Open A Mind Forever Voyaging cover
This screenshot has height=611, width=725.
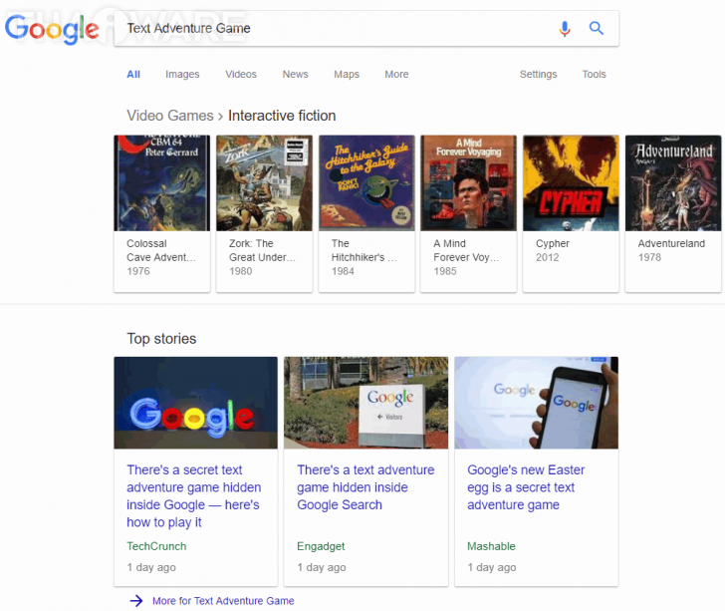[x=468, y=182]
